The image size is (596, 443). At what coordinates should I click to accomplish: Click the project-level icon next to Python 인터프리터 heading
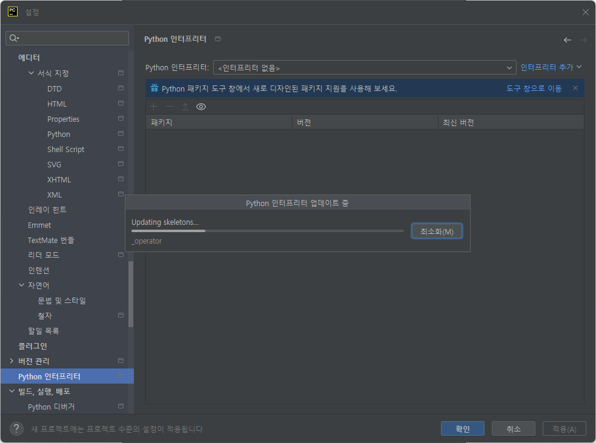tap(218, 39)
